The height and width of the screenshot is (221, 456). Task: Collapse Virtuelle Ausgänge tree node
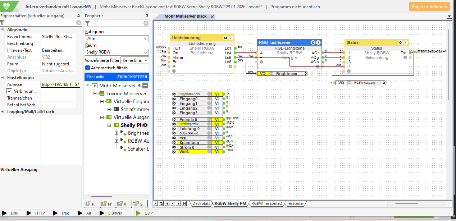tap(102, 117)
